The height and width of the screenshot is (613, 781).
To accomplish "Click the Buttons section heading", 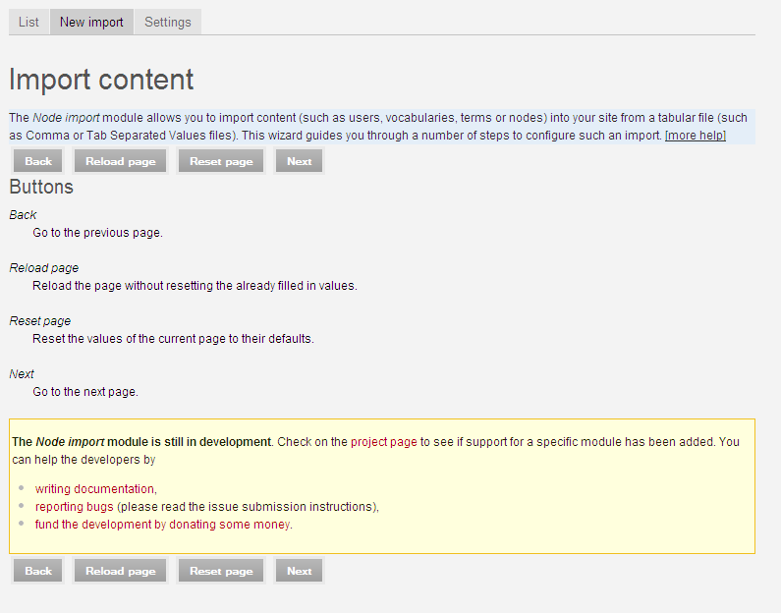I will point(41,188).
